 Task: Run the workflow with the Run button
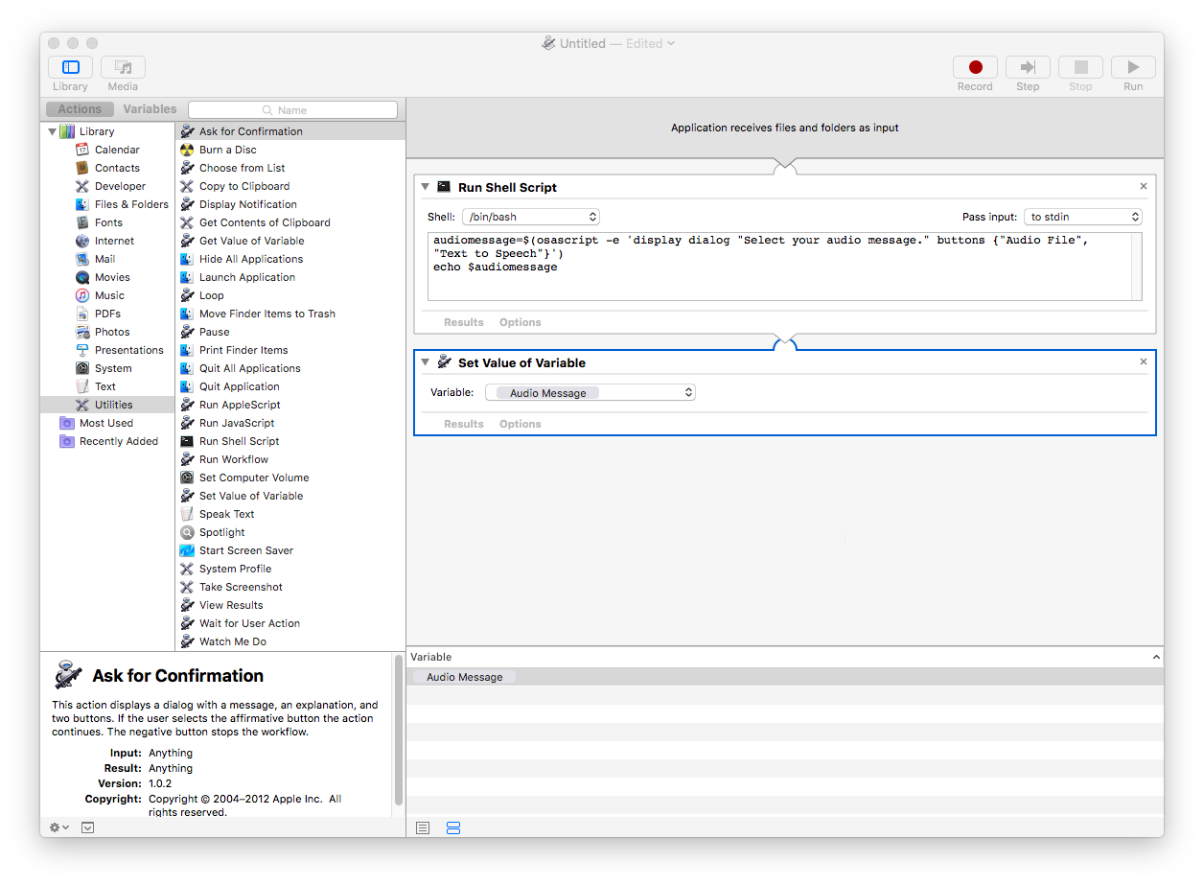(x=1133, y=67)
